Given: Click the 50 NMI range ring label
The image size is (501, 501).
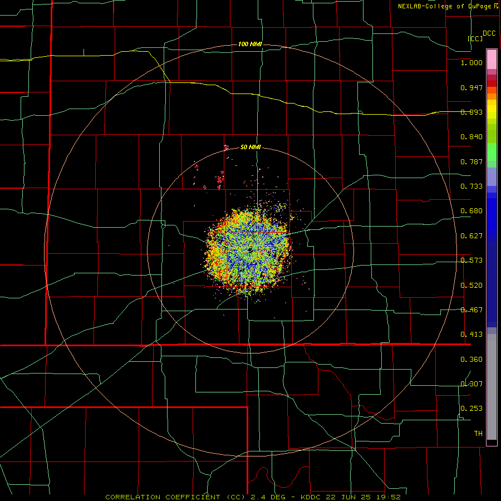Looking at the screenshot, I should pos(250,147).
